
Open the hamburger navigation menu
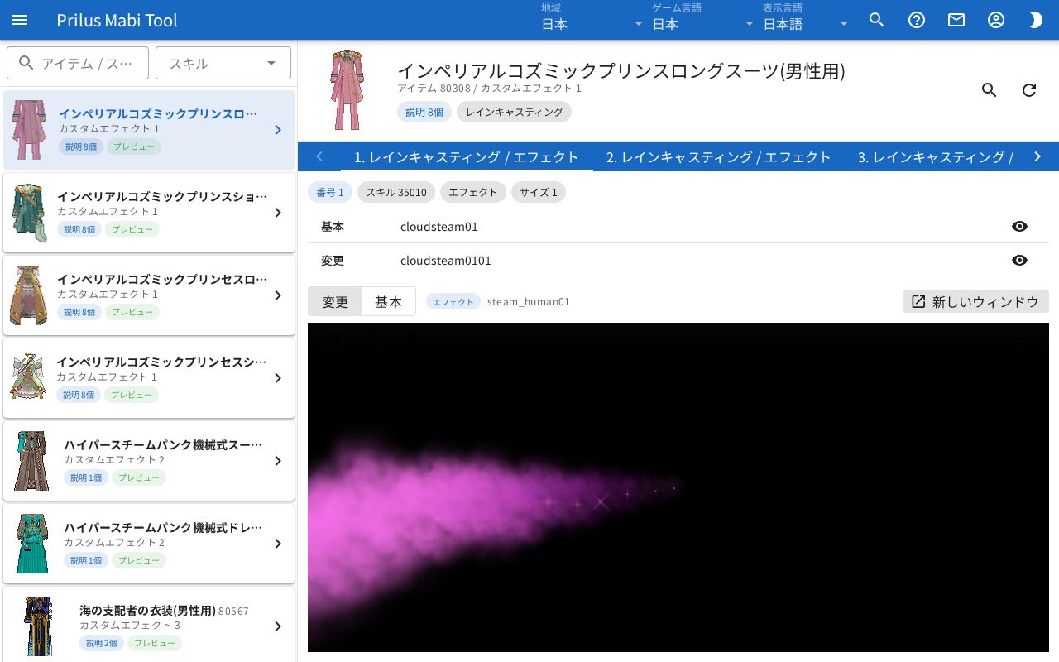pyautogui.click(x=20, y=20)
